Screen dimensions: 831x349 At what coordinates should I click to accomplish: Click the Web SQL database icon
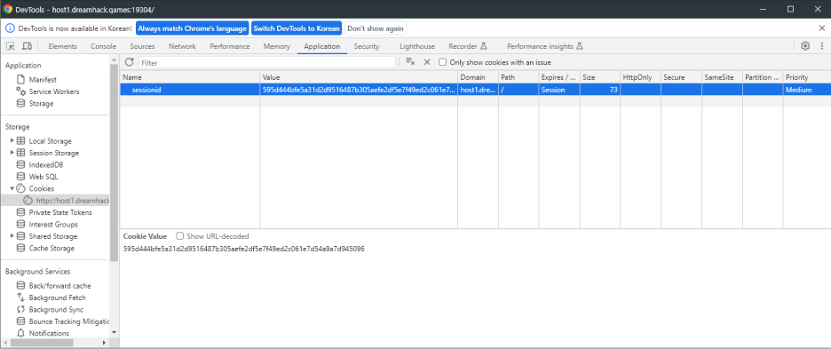tap(20, 177)
